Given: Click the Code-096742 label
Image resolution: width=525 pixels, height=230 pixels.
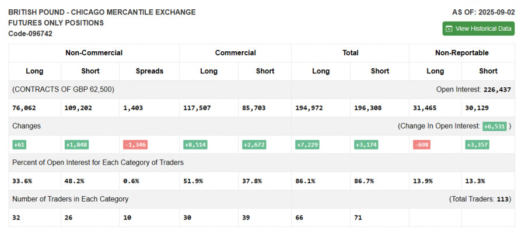Looking at the screenshot, I should click(x=30, y=34).
